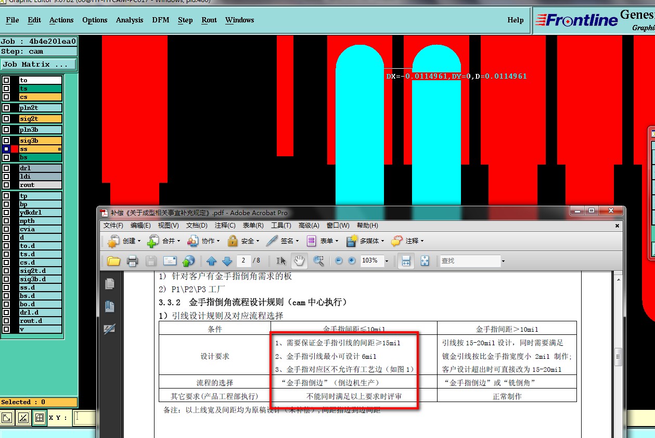Click the Acrobat print icon
The width and height of the screenshot is (655, 438).
132,261
